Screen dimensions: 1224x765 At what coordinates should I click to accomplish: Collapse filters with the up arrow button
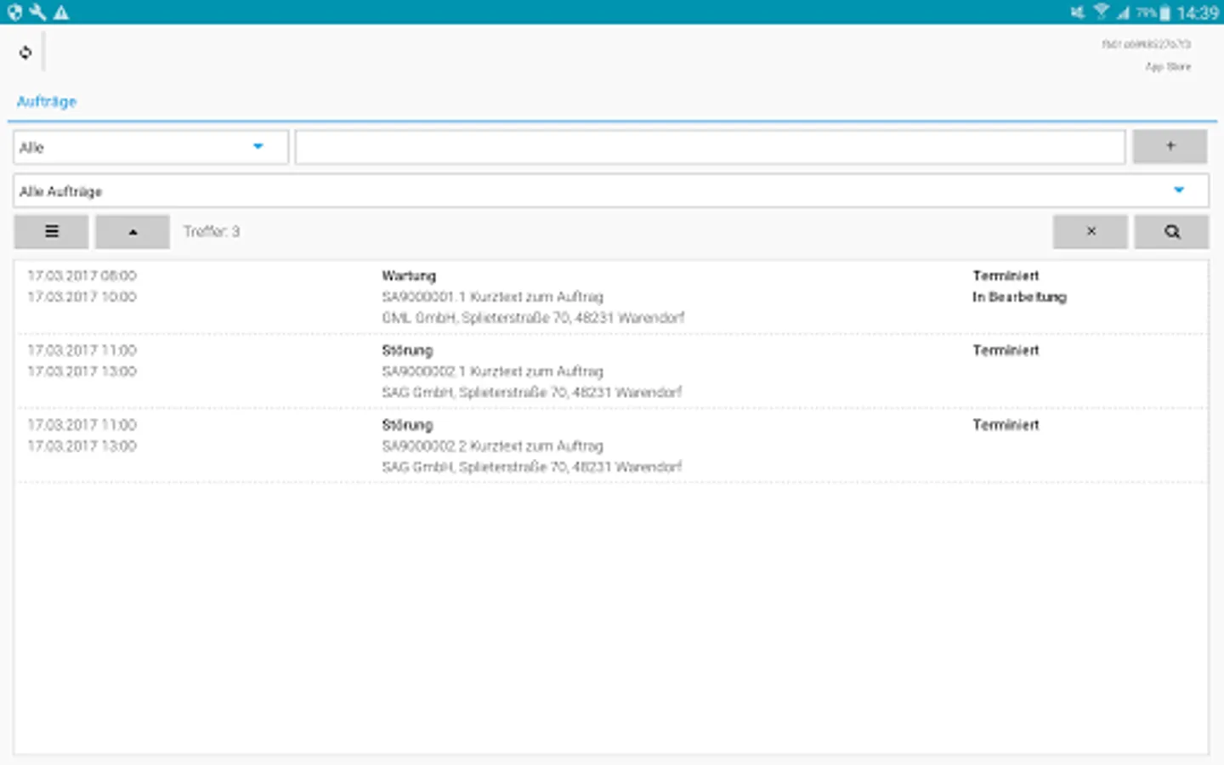coord(133,231)
